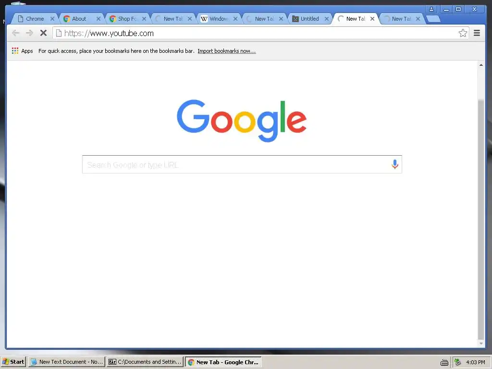The width and height of the screenshot is (492, 369).
Task: Click the Google logo
Action: pos(242,121)
